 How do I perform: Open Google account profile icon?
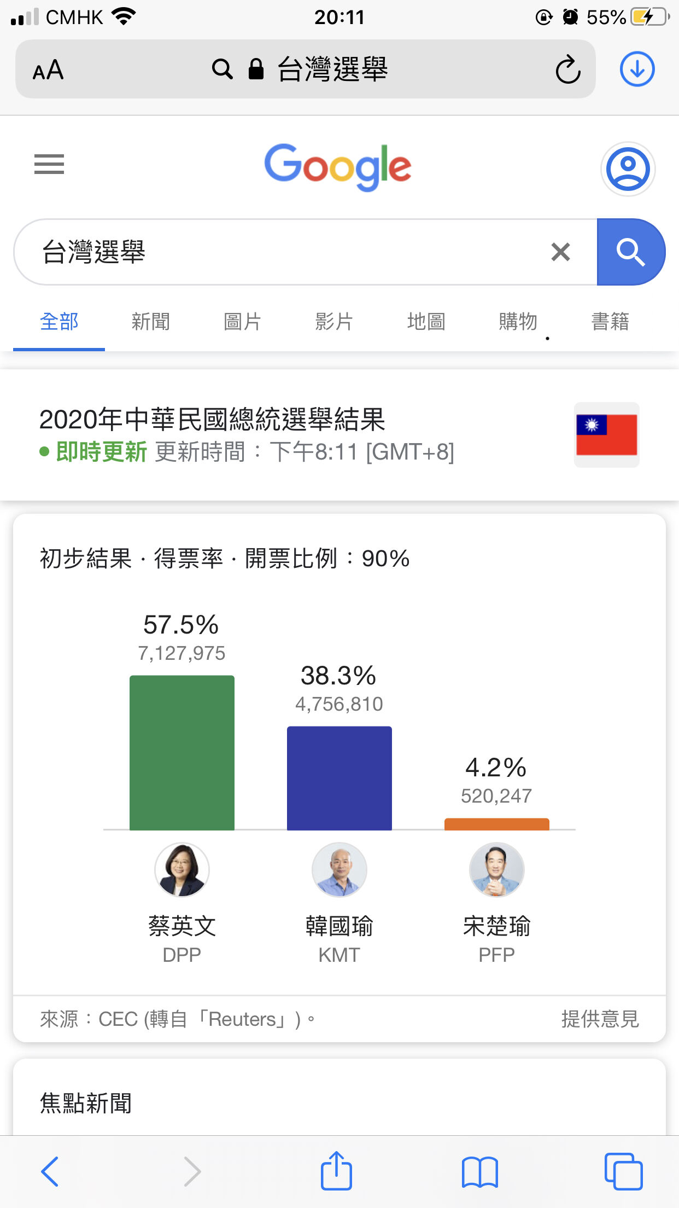pos(628,169)
